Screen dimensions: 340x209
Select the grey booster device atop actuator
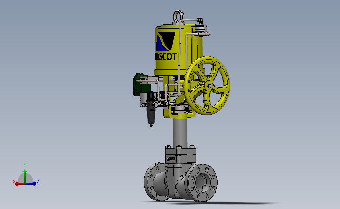(x=202, y=29)
